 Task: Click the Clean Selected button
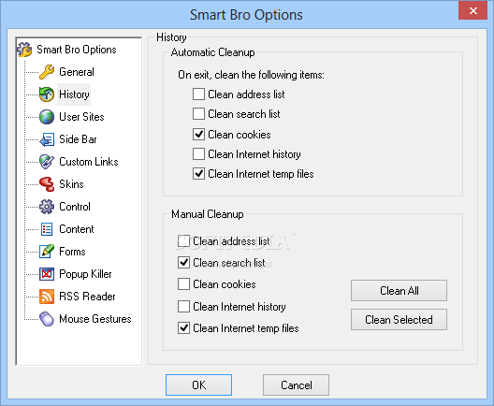click(x=399, y=319)
